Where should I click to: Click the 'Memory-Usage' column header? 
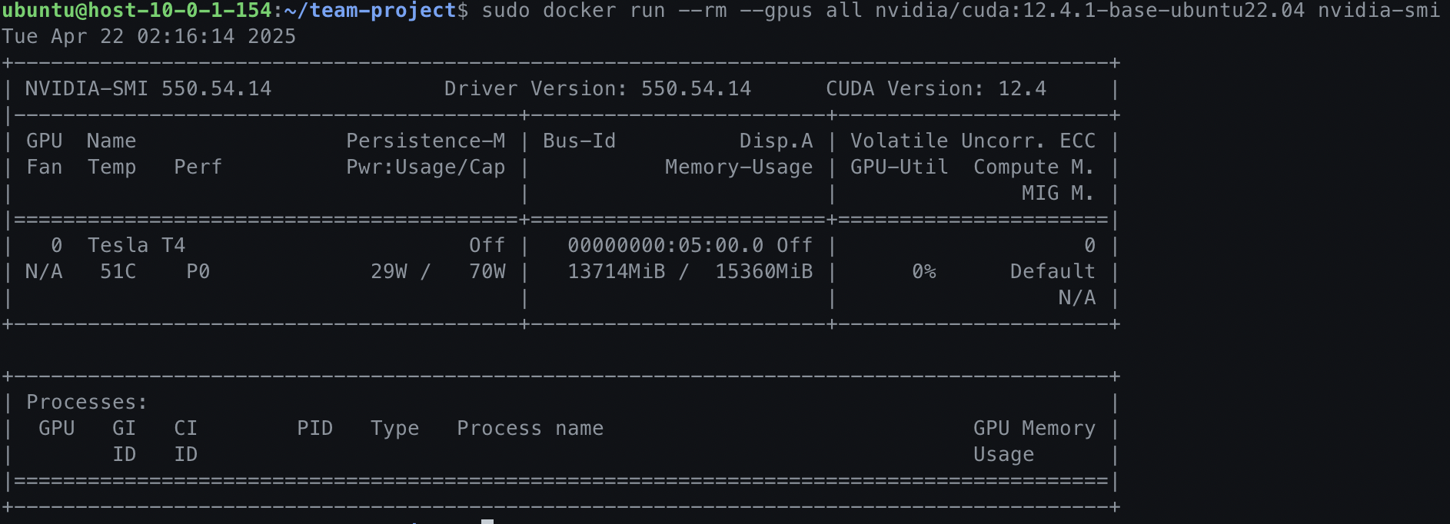(740, 167)
